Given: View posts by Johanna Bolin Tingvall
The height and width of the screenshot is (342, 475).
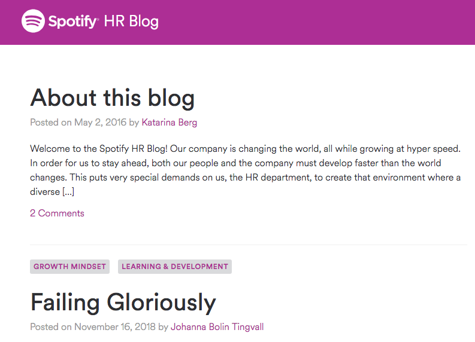Looking at the screenshot, I should [217, 327].
